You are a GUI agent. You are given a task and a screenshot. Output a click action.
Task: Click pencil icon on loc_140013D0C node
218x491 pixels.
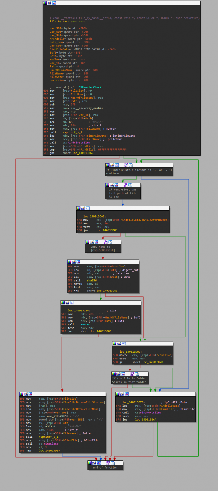click(119, 344)
